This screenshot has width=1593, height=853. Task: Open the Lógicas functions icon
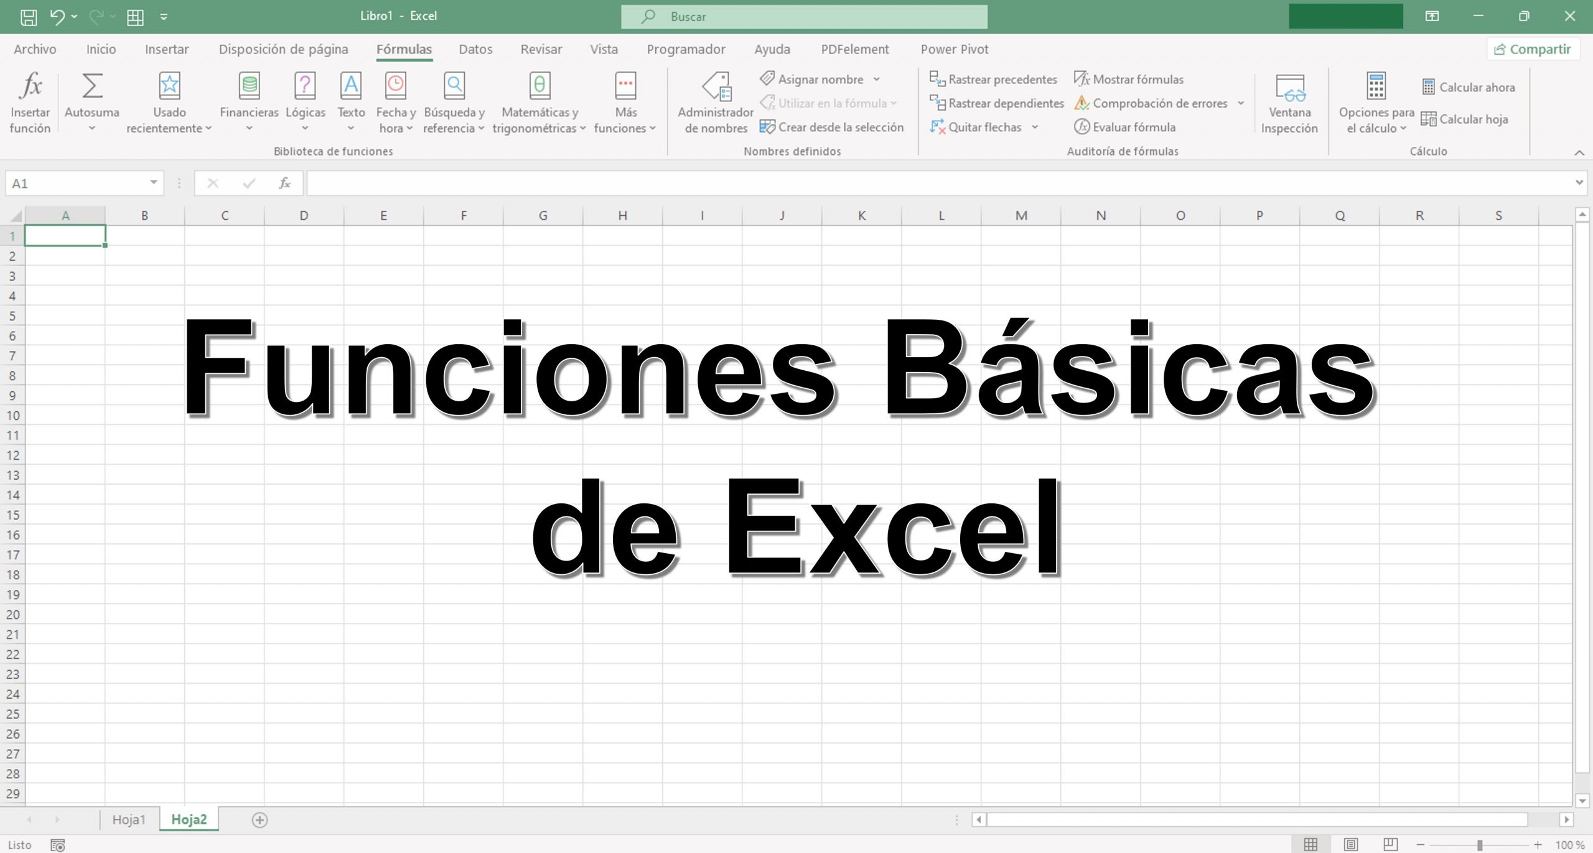click(x=305, y=86)
